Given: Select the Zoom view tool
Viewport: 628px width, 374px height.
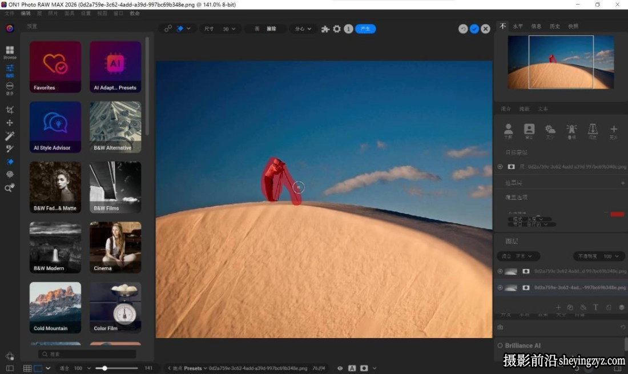Looking at the screenshot, I should pos(10,188).
